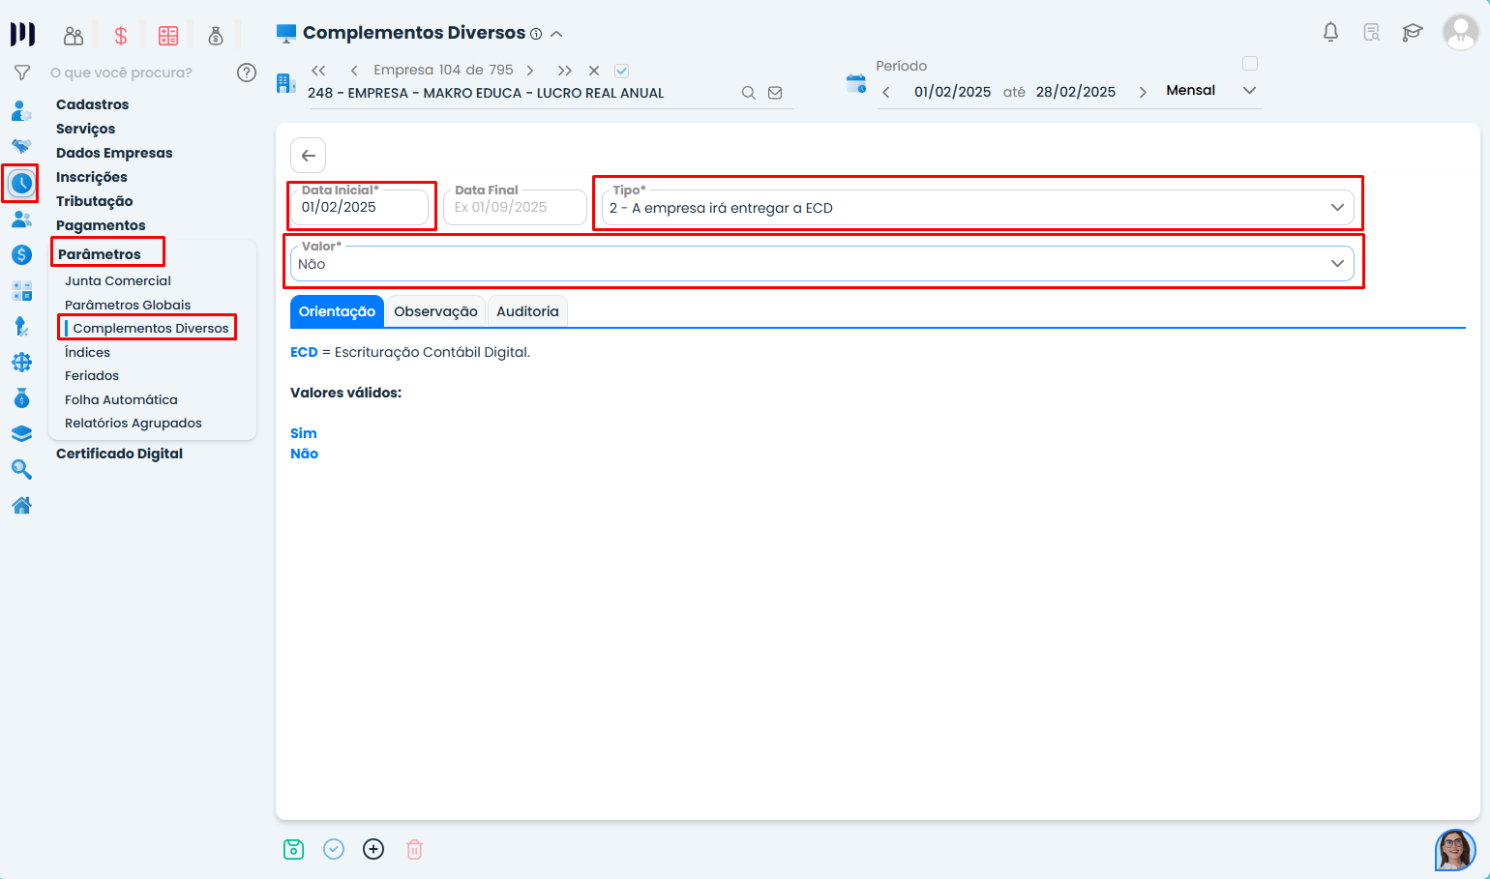The height and width of the screenshot is (879, 1490).
Task: Click the circular checkmark confirm icon
Action: coord(334,849)
